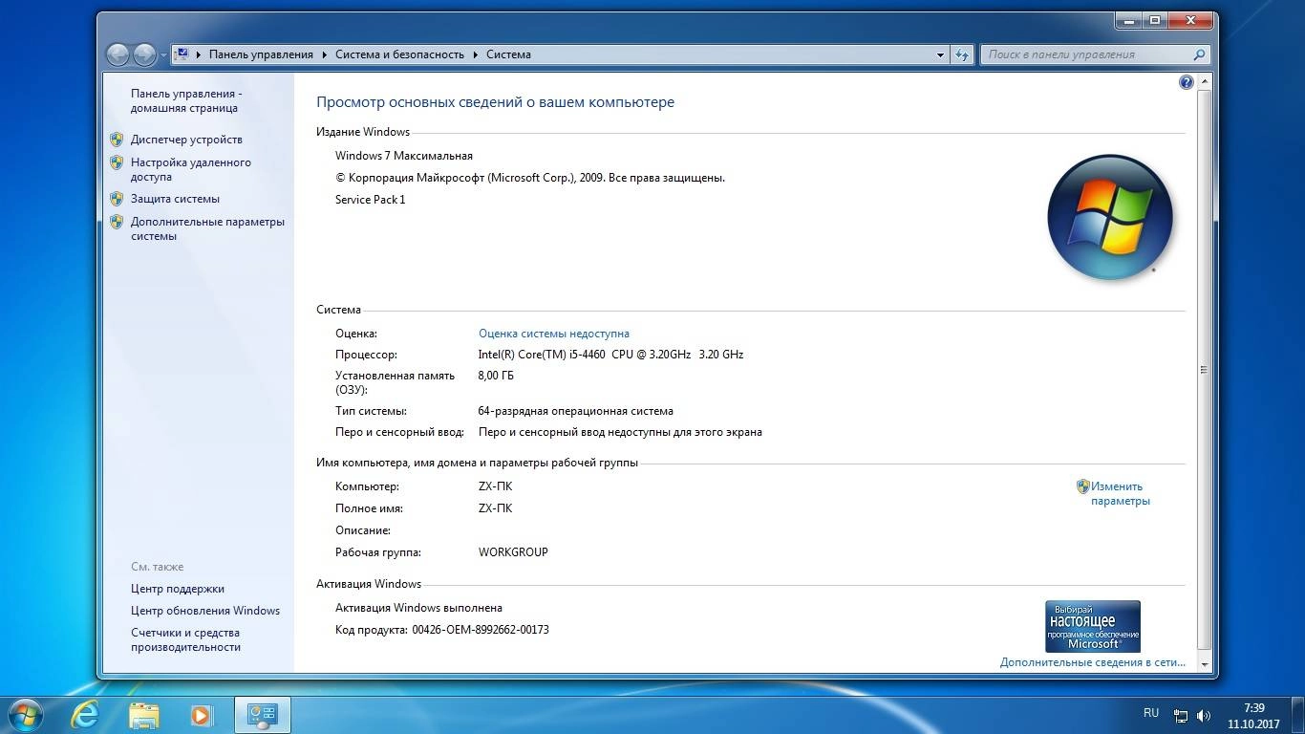Open Дополнительные параметры системы link
The width and height of the screenshot is (1305, 734).
(207, 228)
